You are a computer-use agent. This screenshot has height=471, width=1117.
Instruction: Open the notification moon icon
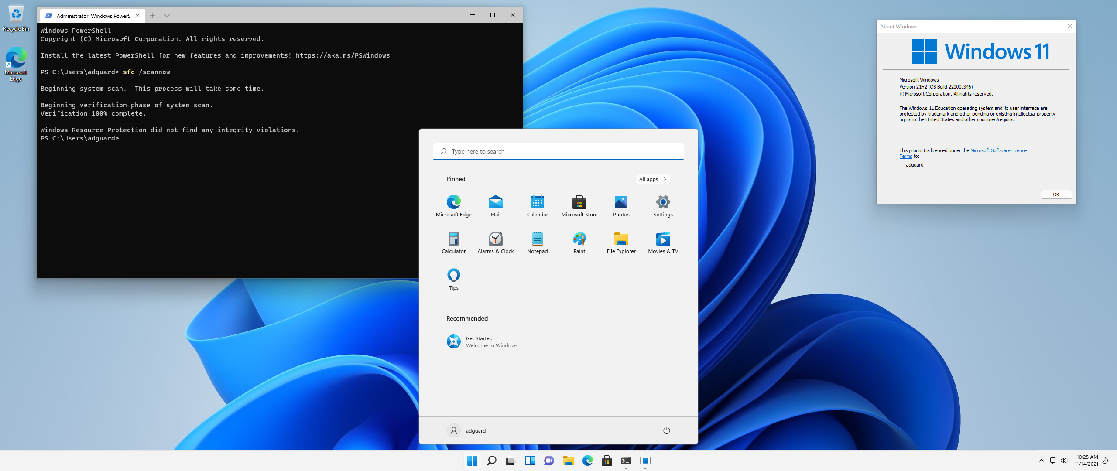click(1105, 461)
